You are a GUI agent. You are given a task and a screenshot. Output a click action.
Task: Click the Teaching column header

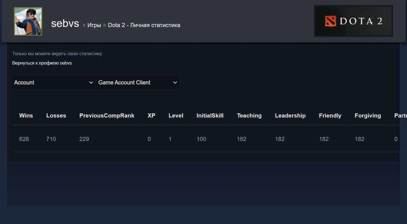click(249, 116)
